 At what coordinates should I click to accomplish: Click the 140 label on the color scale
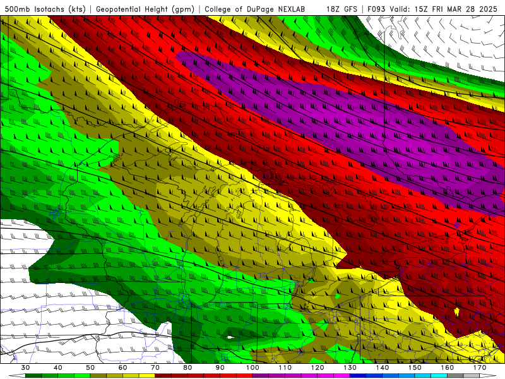[x=383, y=368]
